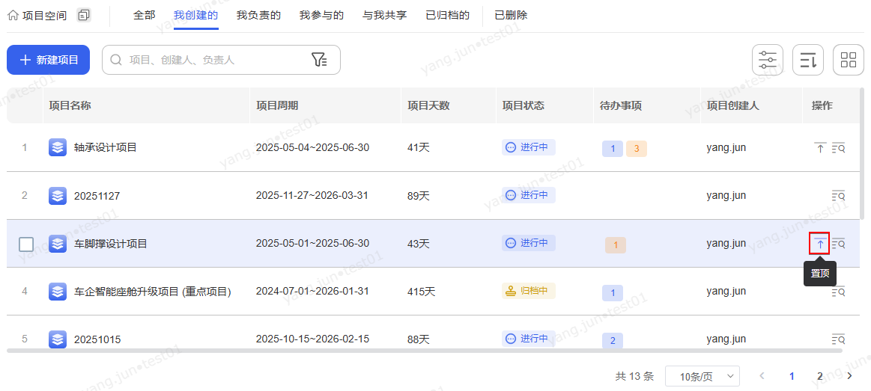Tick the checkbox for 车脚撑设计项目

(x=26, y=244)
